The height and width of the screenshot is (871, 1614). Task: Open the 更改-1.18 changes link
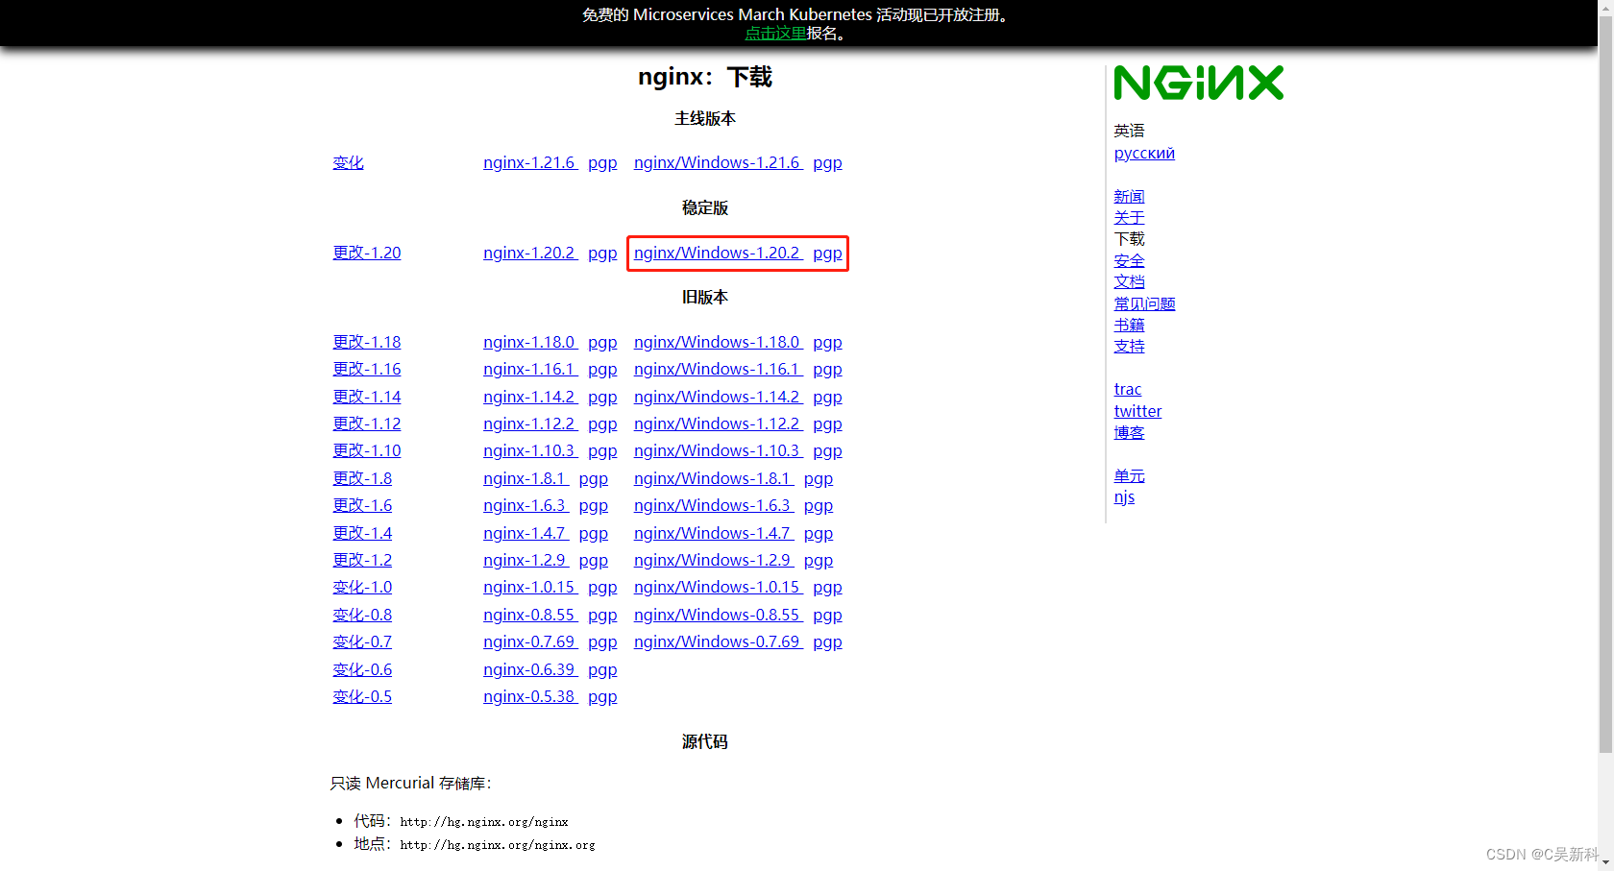pyautogui.click(x=367, y=342)
